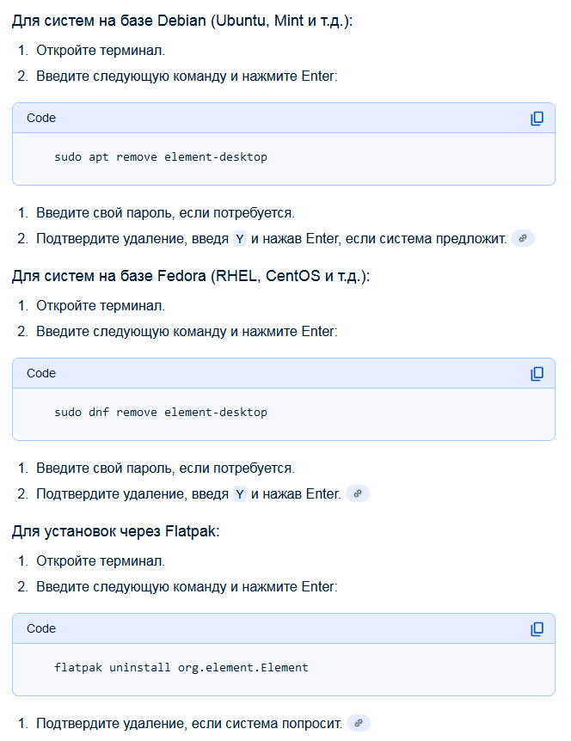Open source link icon after Flatpak confirmation step
The image size is (571, 741).
pos(358,723)
